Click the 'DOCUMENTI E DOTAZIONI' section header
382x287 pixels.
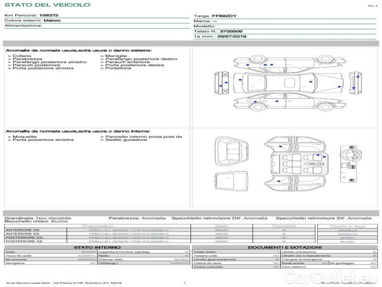point(285,247)
